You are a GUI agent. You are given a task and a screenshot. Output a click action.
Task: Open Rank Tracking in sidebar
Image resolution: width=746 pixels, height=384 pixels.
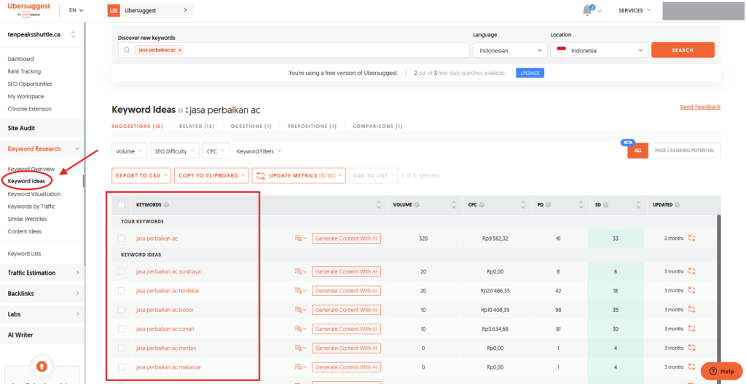tap(24, 71)
